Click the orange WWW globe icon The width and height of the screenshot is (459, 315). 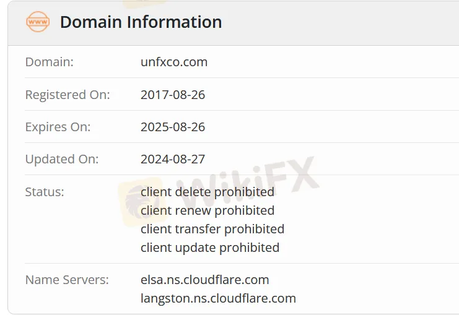(38, 22)
